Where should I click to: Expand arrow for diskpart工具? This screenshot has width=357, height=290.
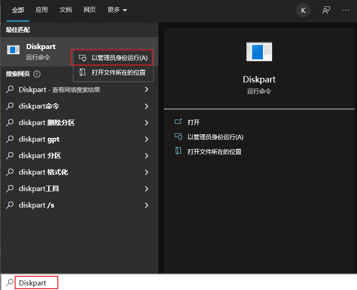147,189
